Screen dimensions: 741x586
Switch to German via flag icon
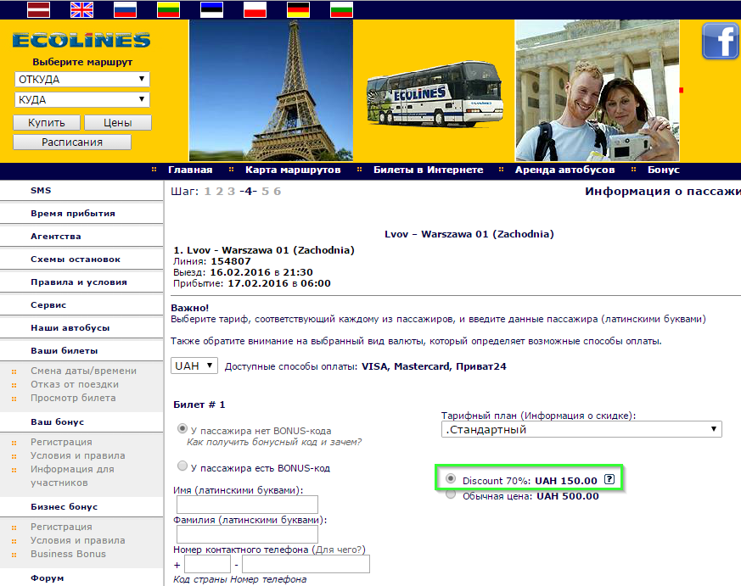tap(298, 9)
